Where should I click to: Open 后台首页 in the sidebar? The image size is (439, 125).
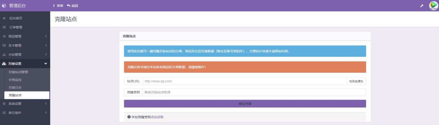tap(16, 18)
